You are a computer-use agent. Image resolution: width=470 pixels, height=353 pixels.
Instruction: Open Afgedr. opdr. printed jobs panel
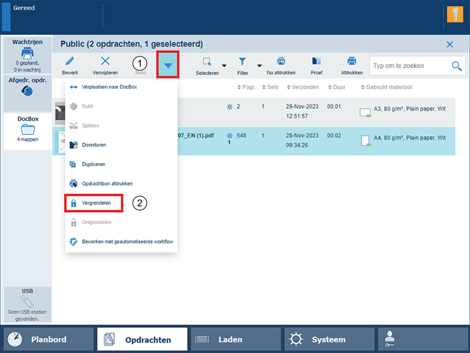[27, 88]
